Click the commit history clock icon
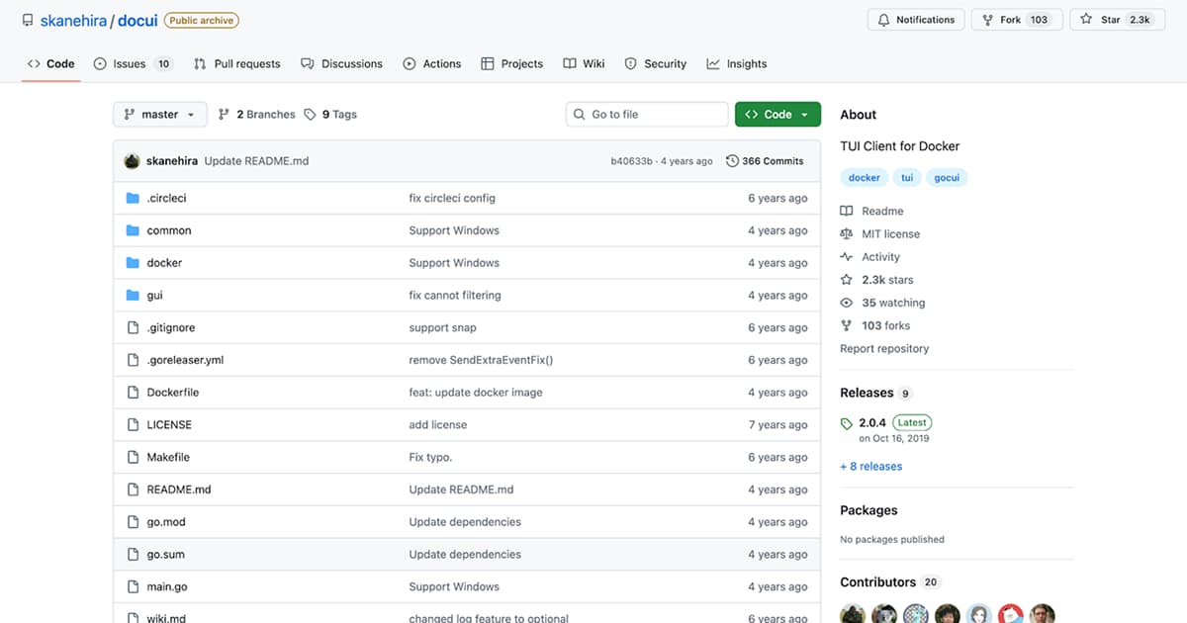 pyautogui.click(x=732, y=161)
